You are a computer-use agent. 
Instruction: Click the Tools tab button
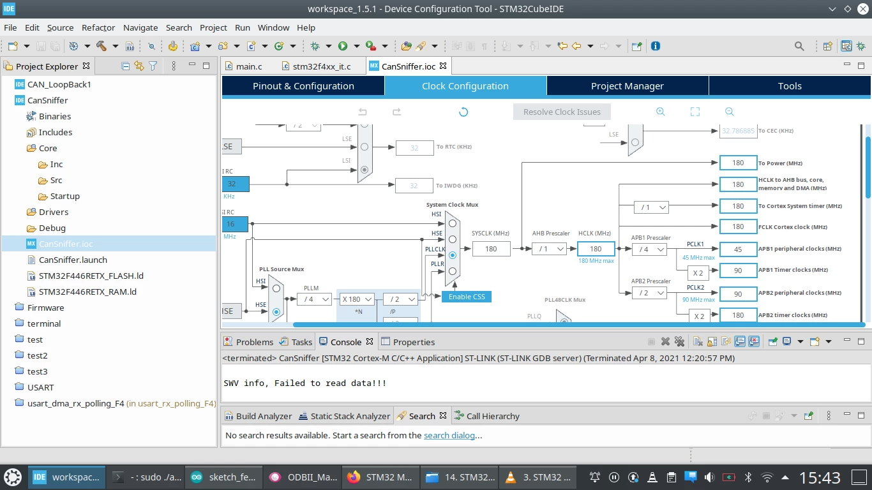coord(790,86)
